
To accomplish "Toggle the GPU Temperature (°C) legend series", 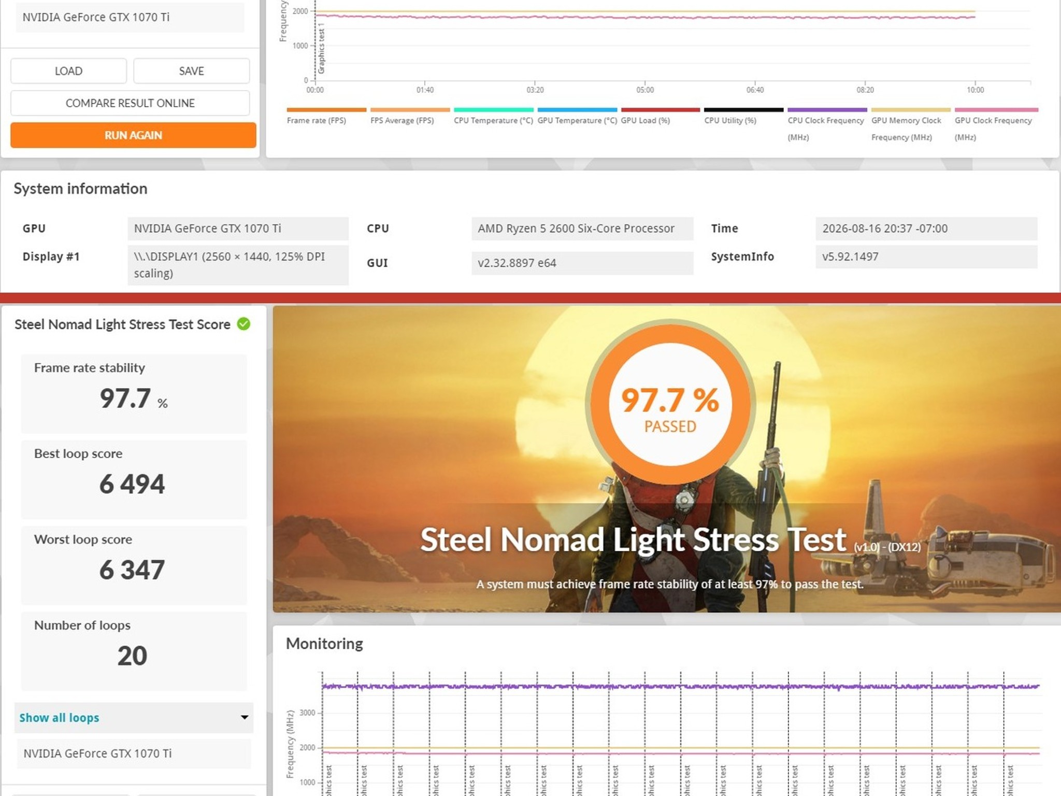I will click(577, 117).
